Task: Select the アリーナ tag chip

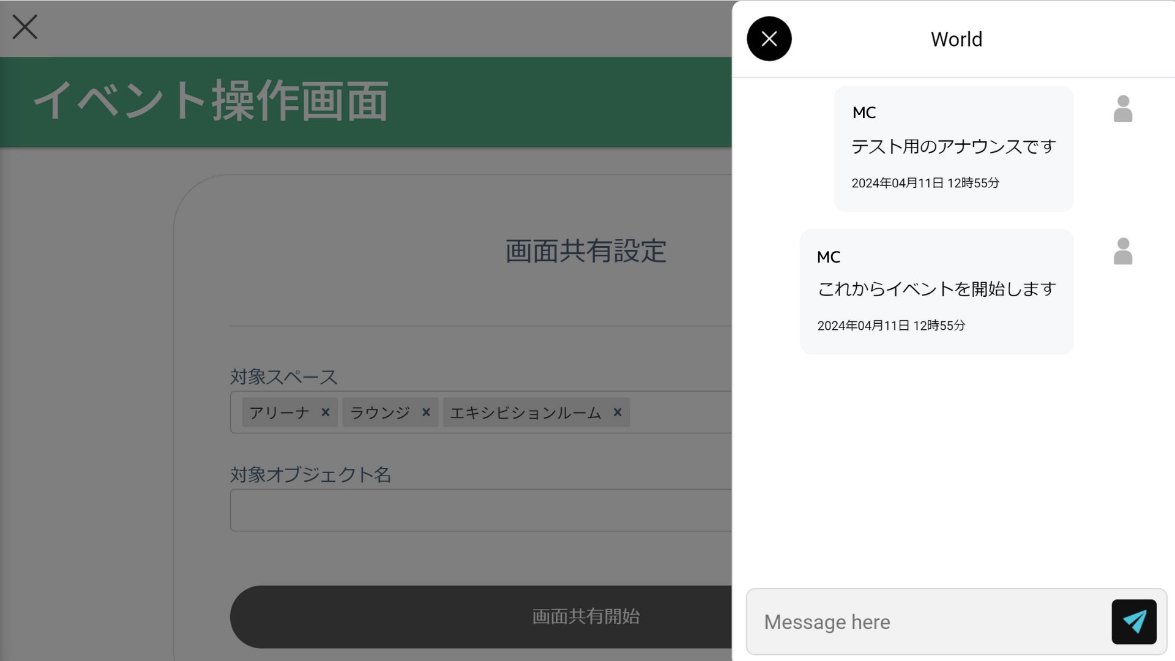Action: pyautogui.click(x=280, y=413)
